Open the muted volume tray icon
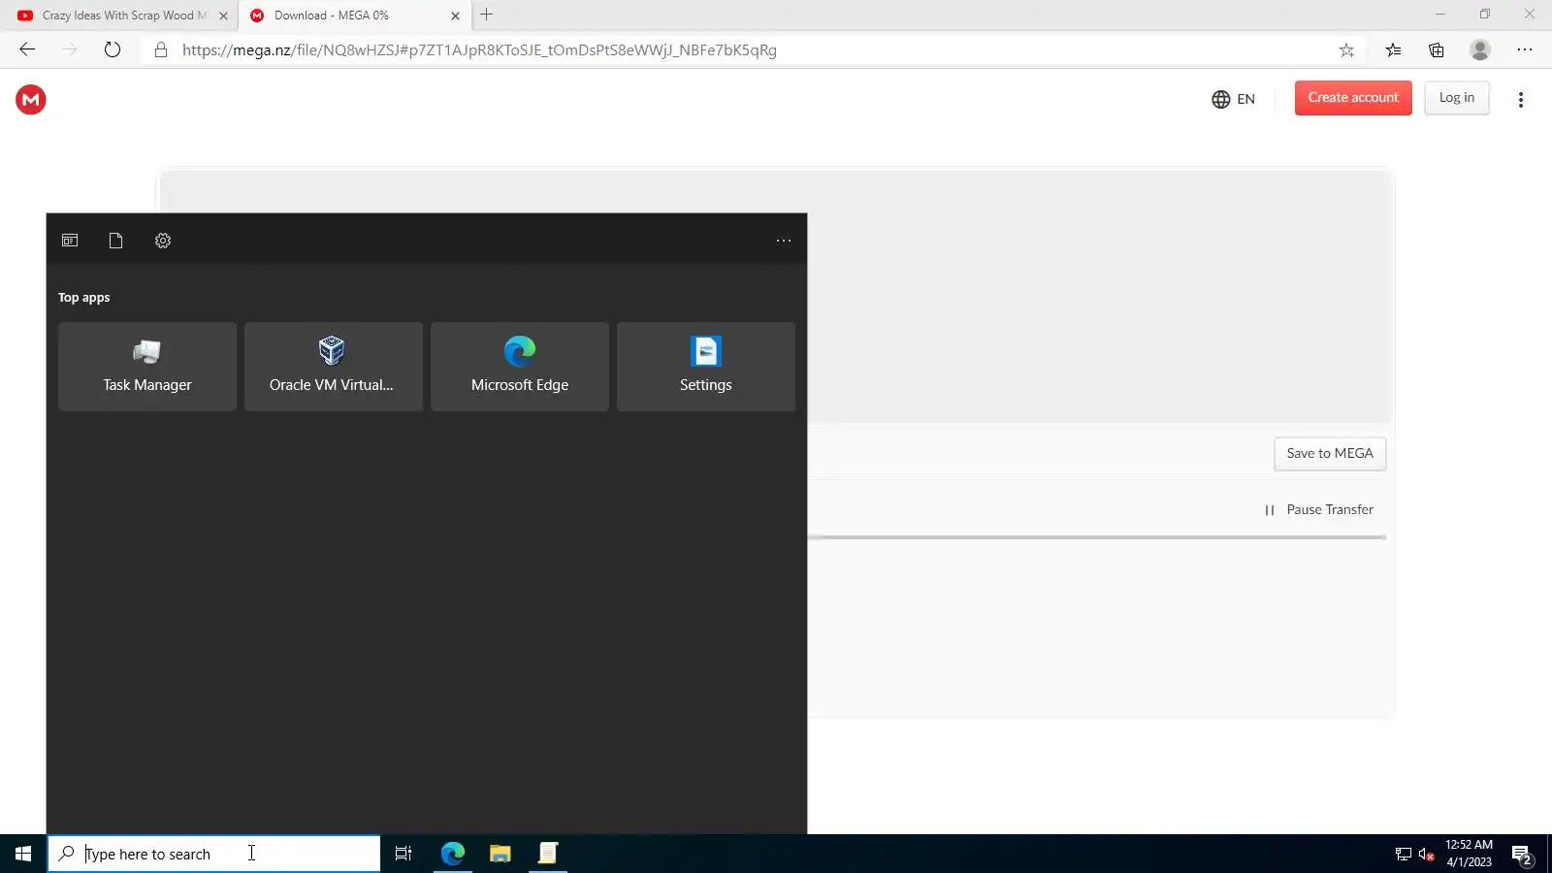Viewport: 1552px width, 873px height. click(1426, 855)
